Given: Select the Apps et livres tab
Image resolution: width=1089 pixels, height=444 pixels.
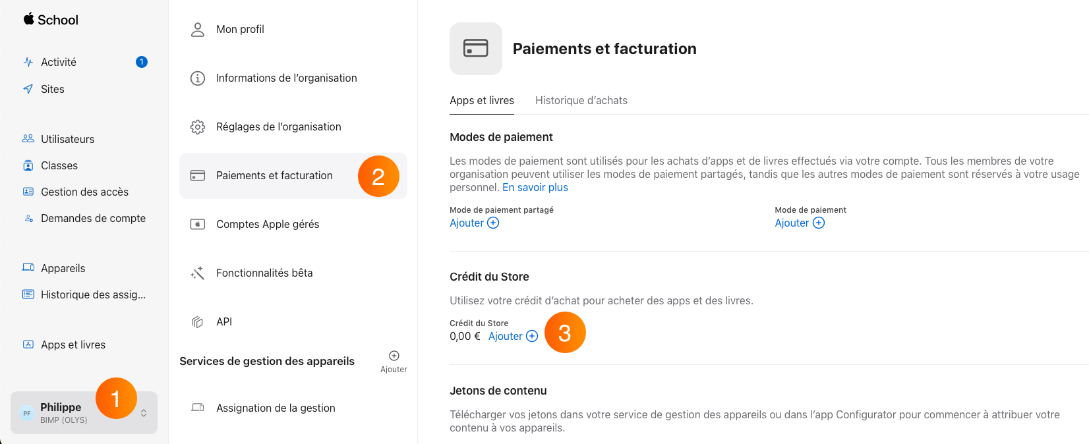Looking at the screenshot, I should click(482, 100).
